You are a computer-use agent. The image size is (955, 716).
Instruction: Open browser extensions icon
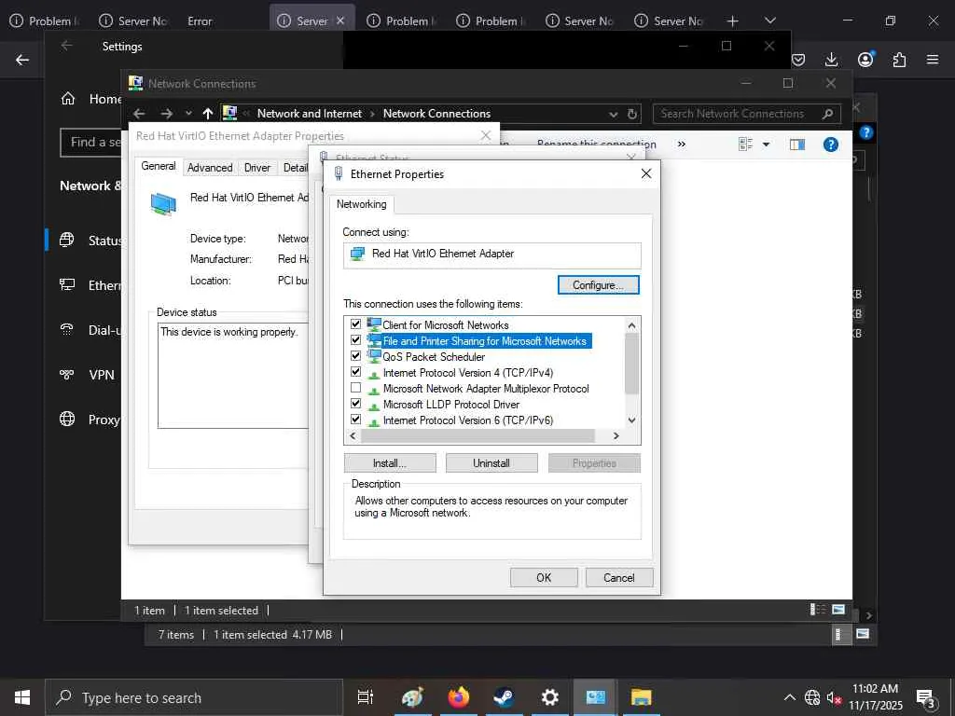899,60
